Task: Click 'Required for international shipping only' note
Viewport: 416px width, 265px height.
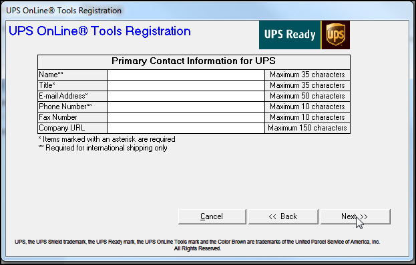Action: 103,148
